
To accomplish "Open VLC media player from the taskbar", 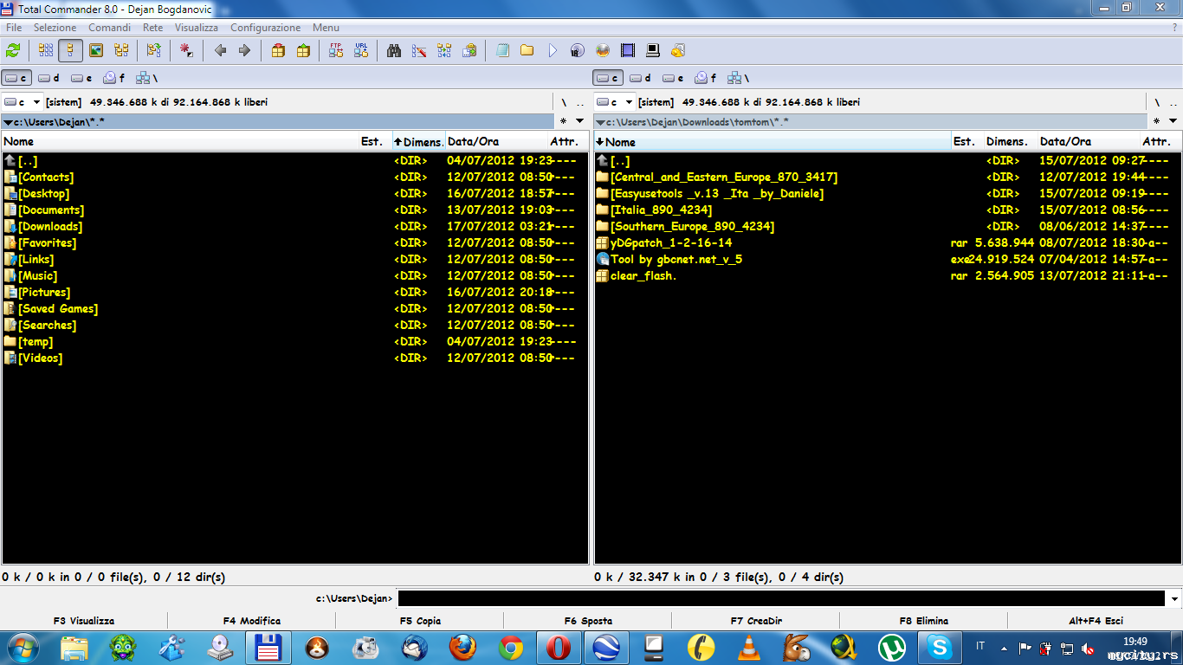I will pos(748,648).
